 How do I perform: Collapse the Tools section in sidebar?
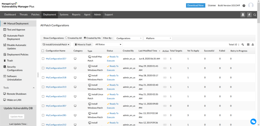coord(34,88)
